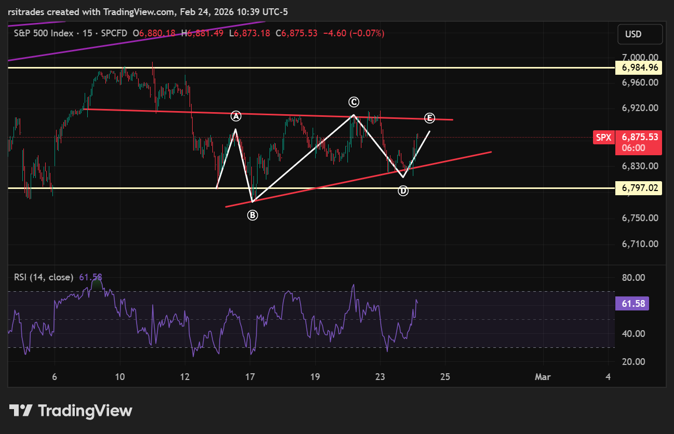674x434 pixels.
Task: Click the 7,000.00 price axis label
Action: tap(640, 57)
